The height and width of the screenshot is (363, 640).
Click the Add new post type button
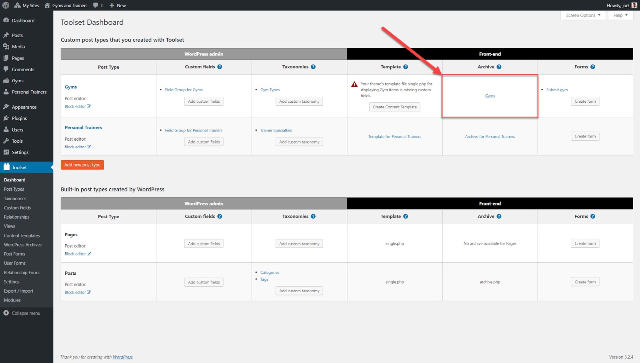(82, 165)
